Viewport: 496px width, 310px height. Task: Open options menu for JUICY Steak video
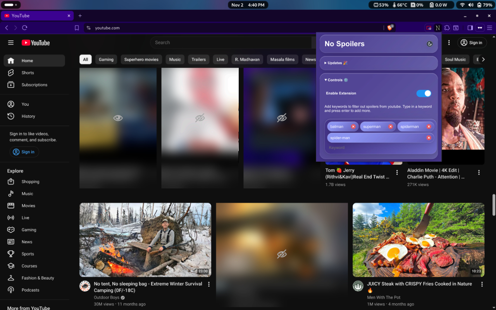click(482, 284)
